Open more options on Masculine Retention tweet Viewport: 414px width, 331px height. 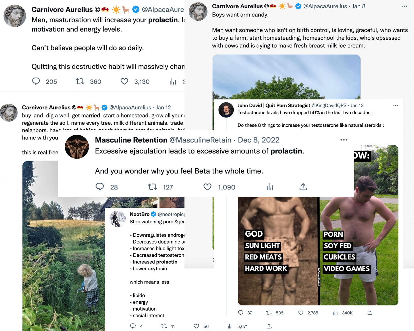[x=344, y=140]
